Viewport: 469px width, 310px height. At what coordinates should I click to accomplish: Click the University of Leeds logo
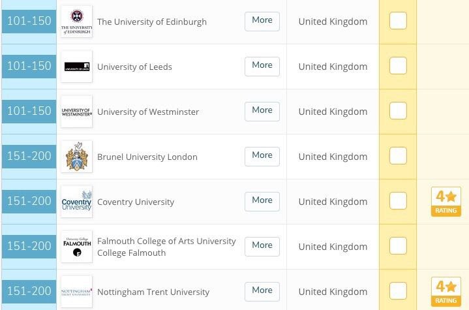76,67
